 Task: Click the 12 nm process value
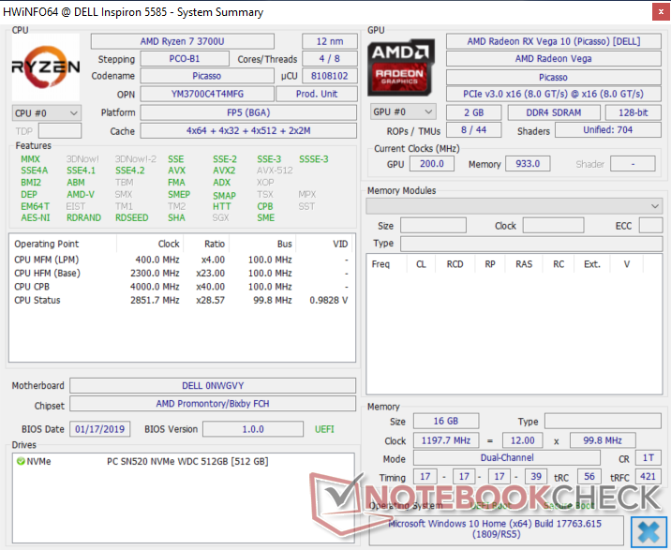330,41
